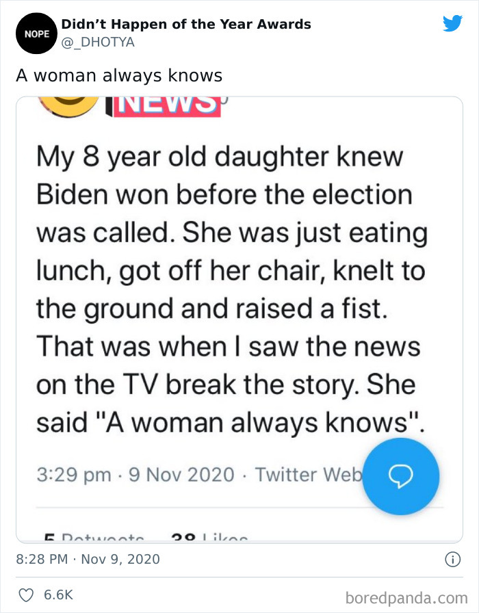
Task: Click the 3:29 pm embedded tweet time
Action: 73,475
